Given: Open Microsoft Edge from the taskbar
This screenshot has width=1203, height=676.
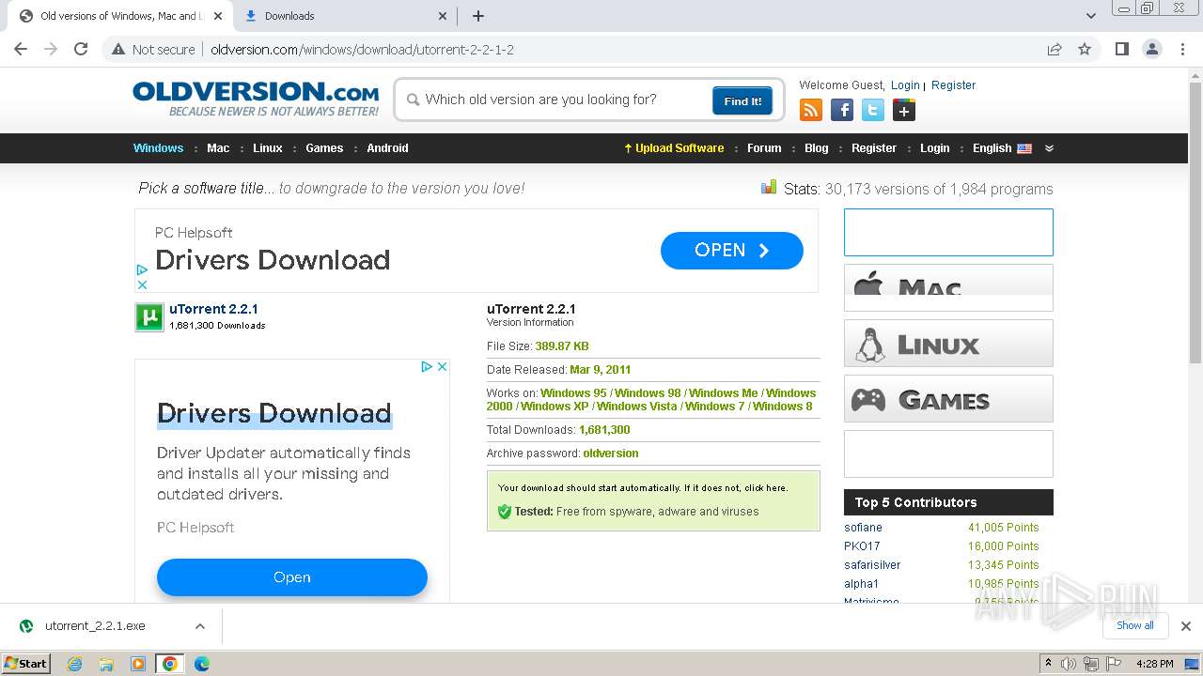Looking at the screenshot, I should click(x=202, y=664).
